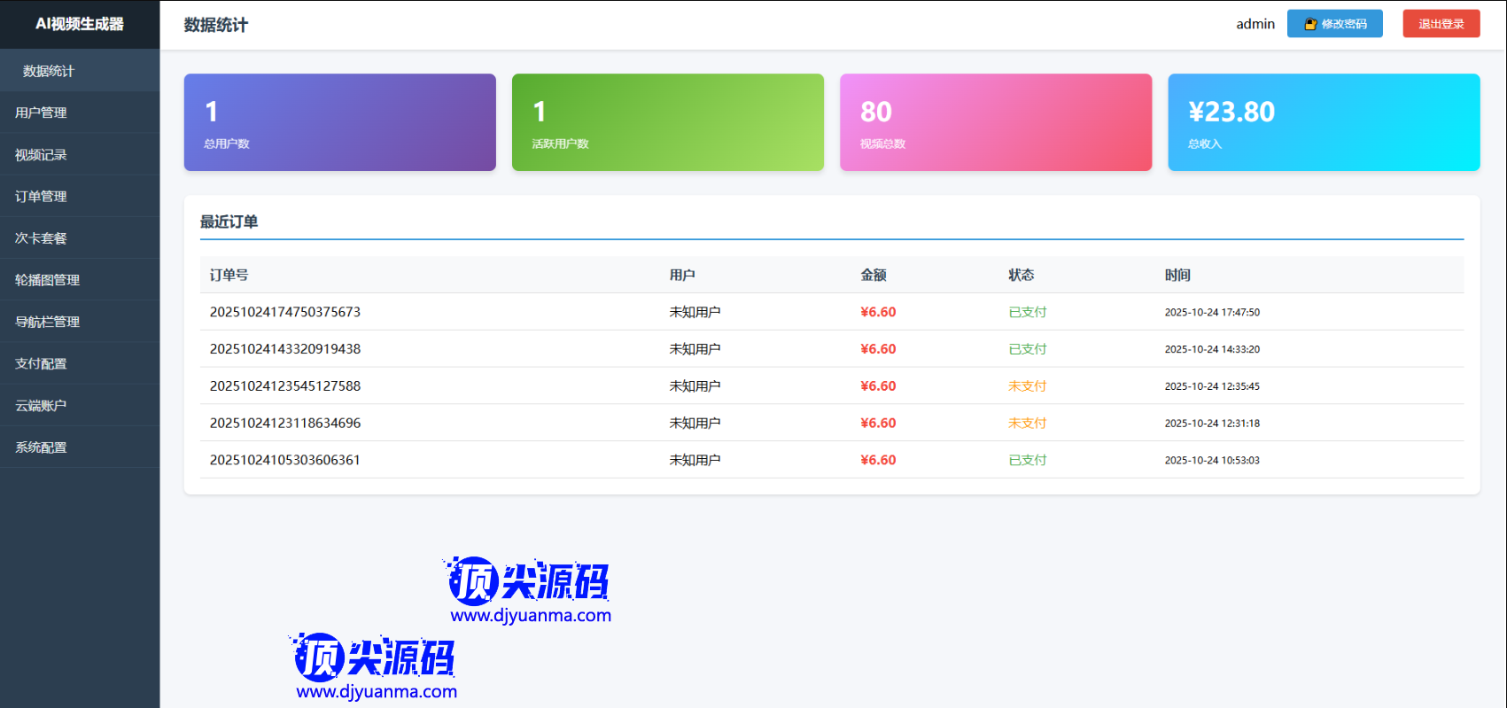This screenshot has width=1507, height=708.
Task: Click order number 20251024174750375673
Action: click(285, 312)
